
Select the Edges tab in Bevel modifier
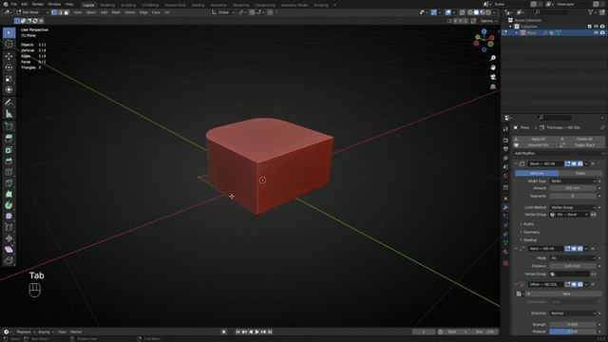pos(580,173)
